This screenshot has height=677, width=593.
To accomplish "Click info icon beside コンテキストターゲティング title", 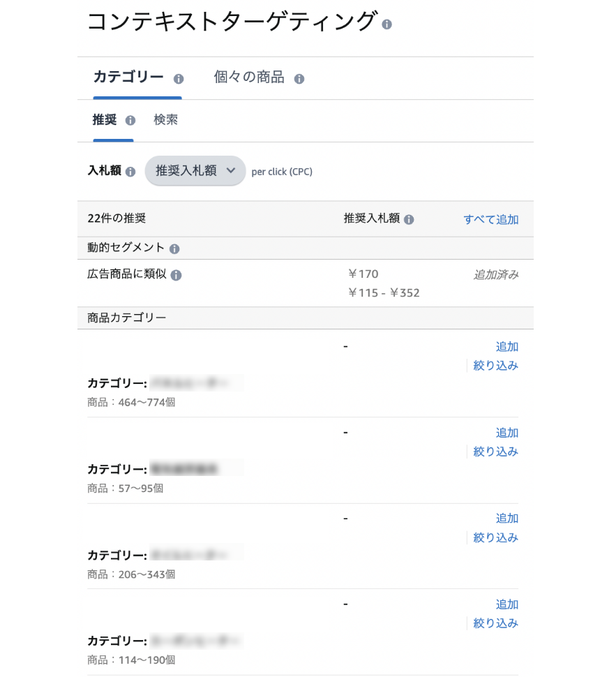I will tap(386, 24).
